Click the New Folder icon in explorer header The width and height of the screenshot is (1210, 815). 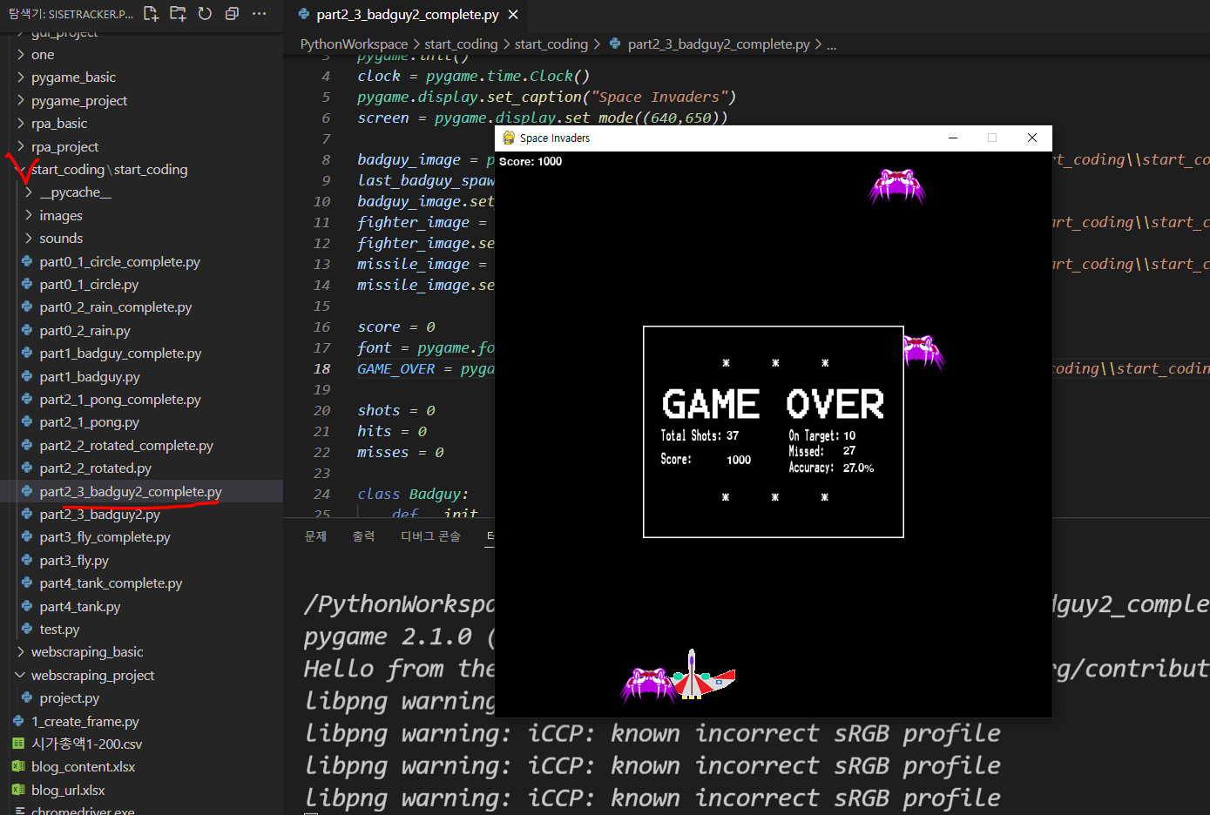click(178, 14)
